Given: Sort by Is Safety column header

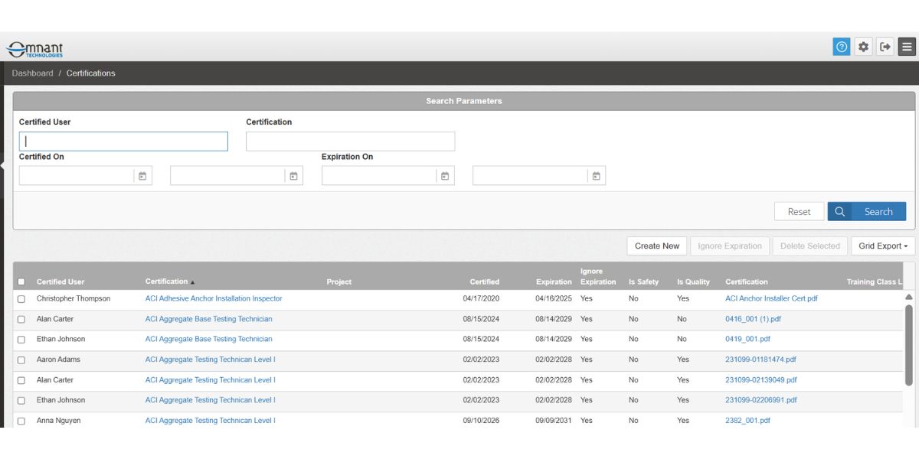Looking at the screenshot, I should (x=643, y=282).
